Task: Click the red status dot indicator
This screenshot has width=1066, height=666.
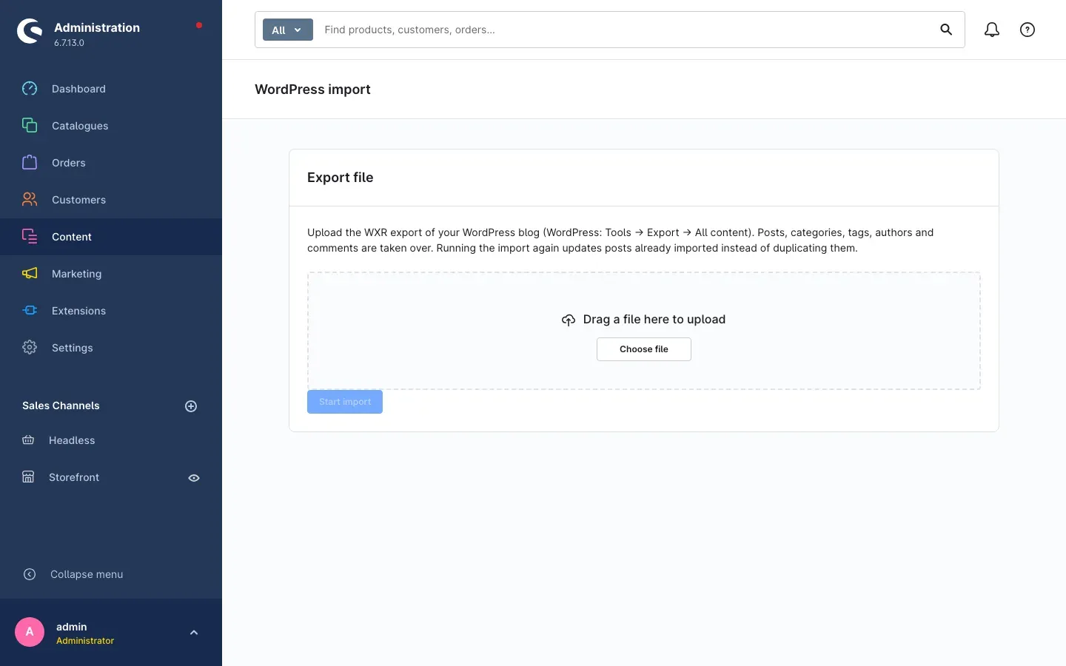Action: 199,25
